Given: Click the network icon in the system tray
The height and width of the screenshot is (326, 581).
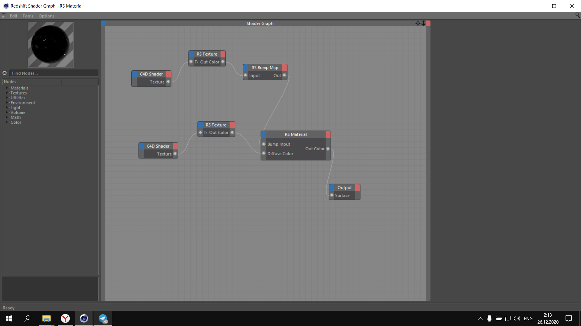Looking at the screenshot, I should (x=508, y=318).
